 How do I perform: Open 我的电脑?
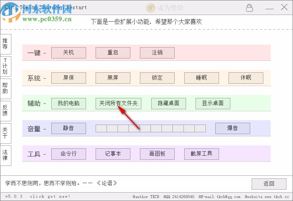click(x=68, y=103)
